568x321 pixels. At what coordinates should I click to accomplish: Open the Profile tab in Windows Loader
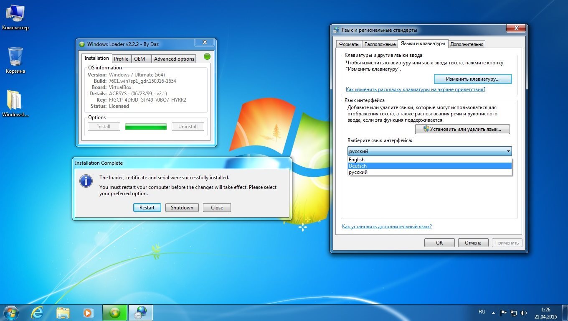pos(121,59)
